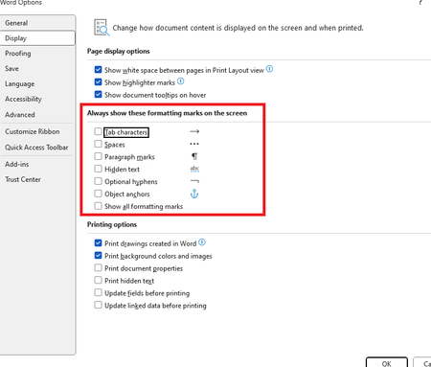Check Update fields before printing

tap(98, 292)
